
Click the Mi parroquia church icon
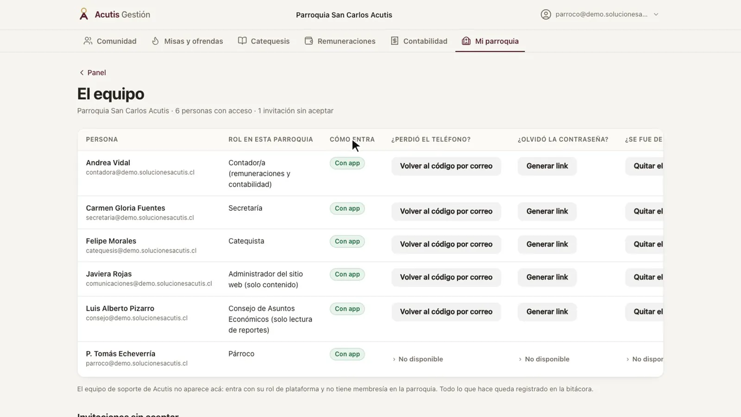pyautogui.click(x=466, y=41)
